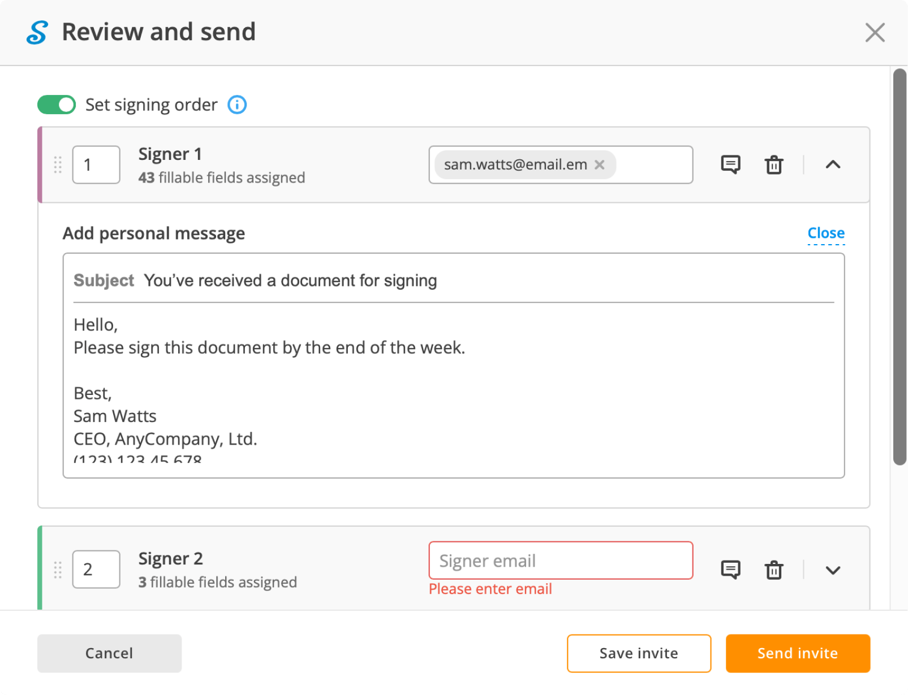Toggle off Set signing order
The image size is (908, 695).
(x=56, y=105)
